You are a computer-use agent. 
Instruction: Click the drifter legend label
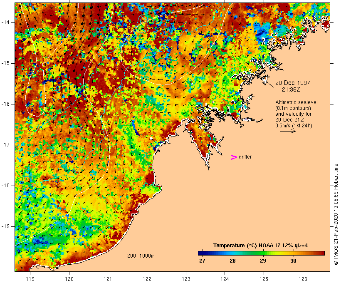click(245, 157)
